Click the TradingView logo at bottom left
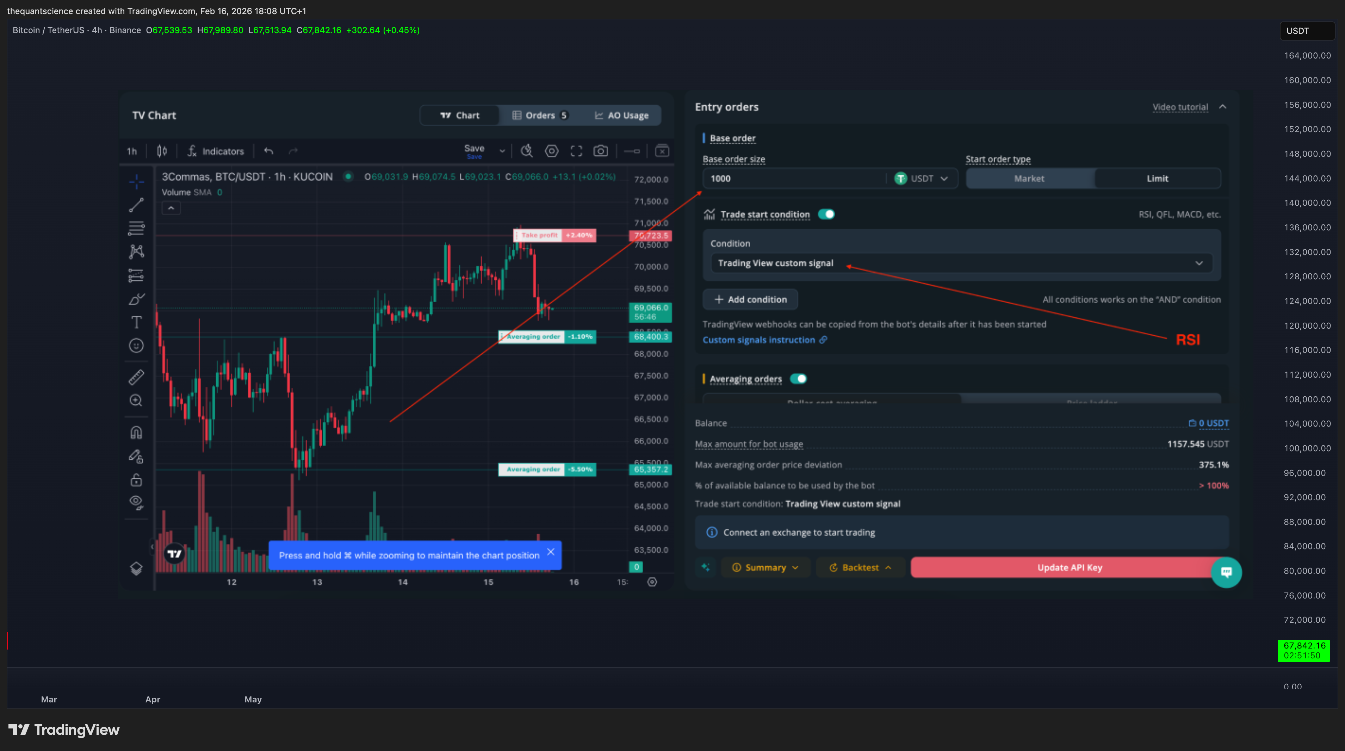This screenshot has width=1345, height=751. (x=64, y=730)
